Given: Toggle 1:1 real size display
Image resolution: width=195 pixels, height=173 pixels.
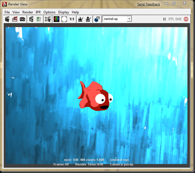Looking at the screenshot, I should point(72,19).
